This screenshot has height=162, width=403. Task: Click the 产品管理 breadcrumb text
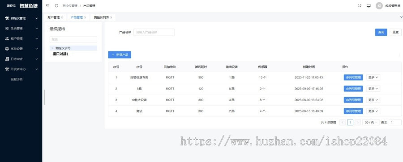[89, 6]
